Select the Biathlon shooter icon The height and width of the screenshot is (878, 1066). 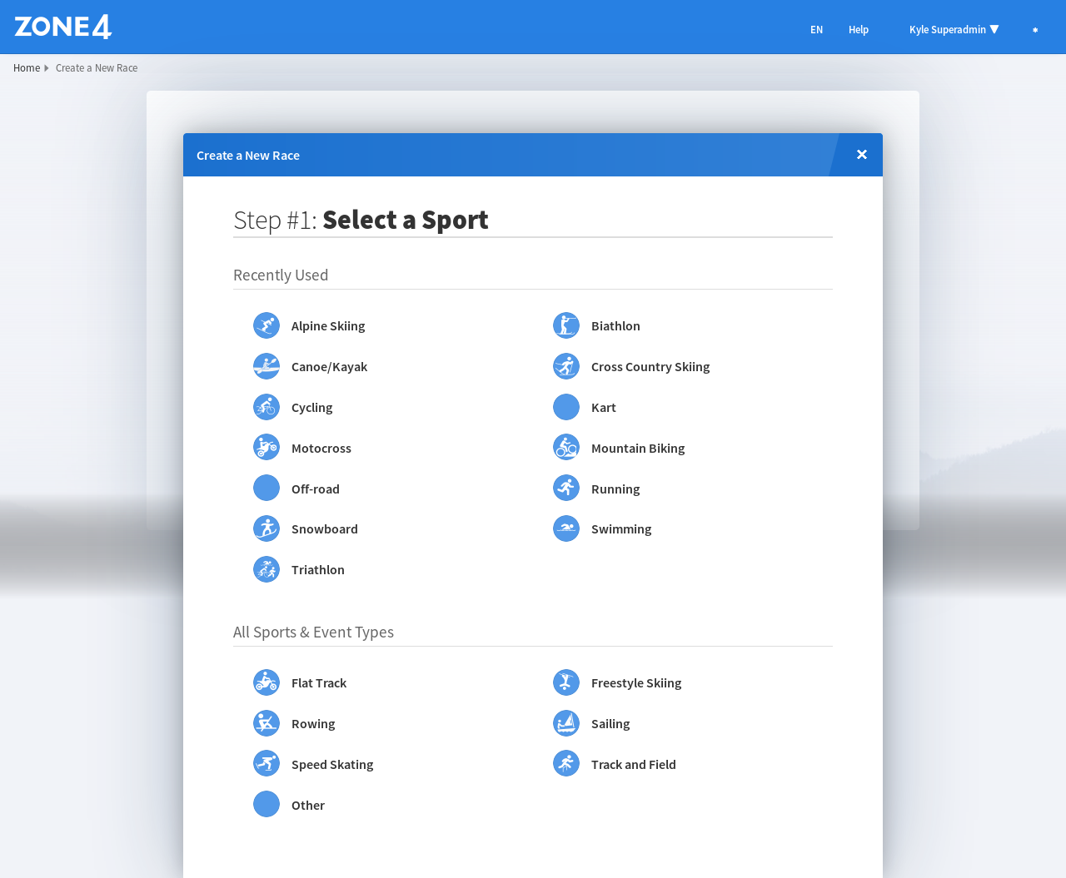[x=566, y=325]
